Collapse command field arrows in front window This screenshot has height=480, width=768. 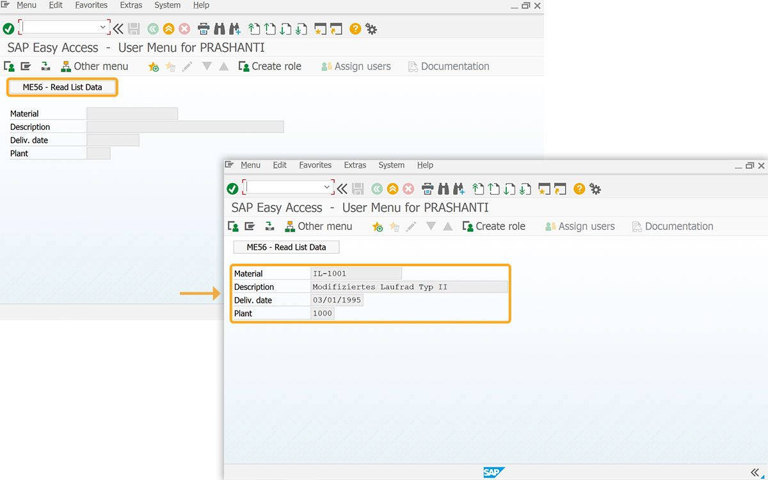342,189
